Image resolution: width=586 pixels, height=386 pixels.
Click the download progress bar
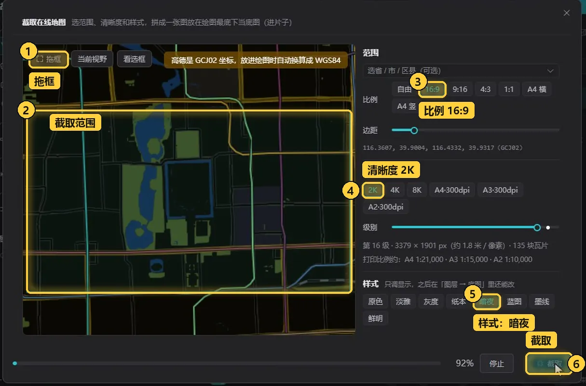pos(227,363)
